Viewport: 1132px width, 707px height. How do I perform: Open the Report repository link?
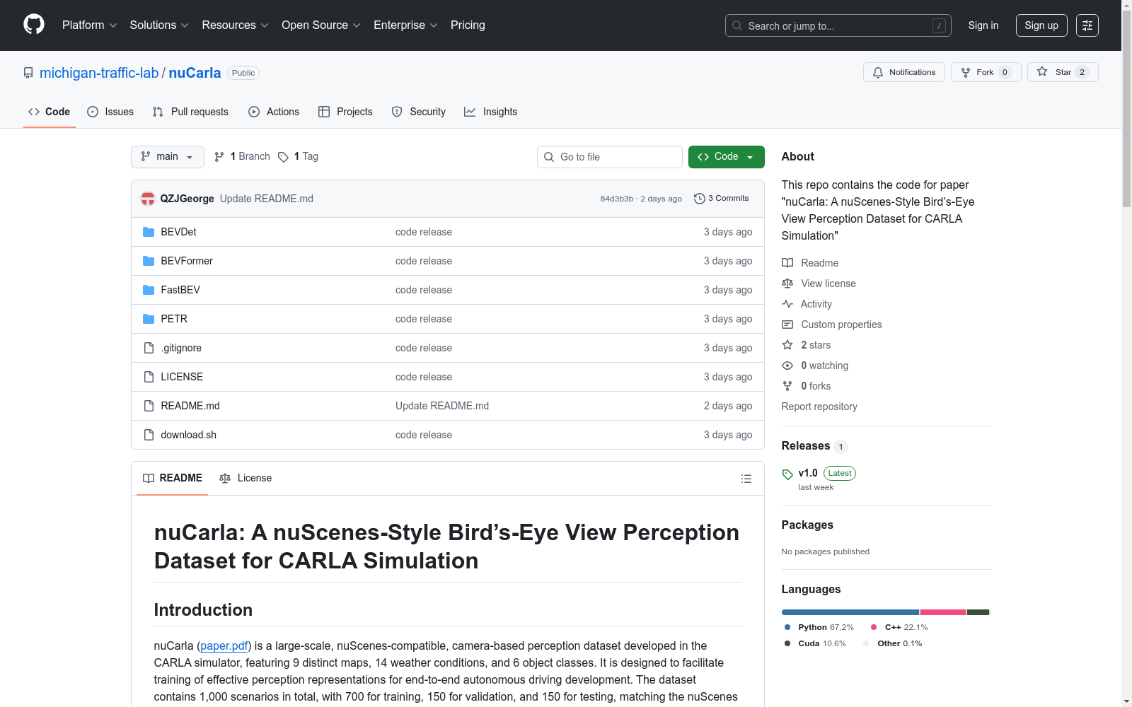(819, 407)
